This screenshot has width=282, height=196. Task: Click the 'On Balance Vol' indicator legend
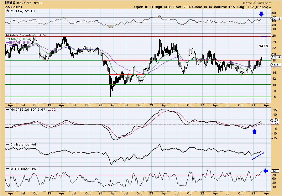(x=21, y=144)
